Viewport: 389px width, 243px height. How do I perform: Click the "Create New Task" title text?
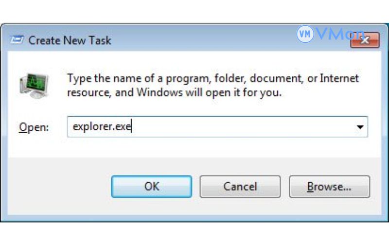[70, 40]
